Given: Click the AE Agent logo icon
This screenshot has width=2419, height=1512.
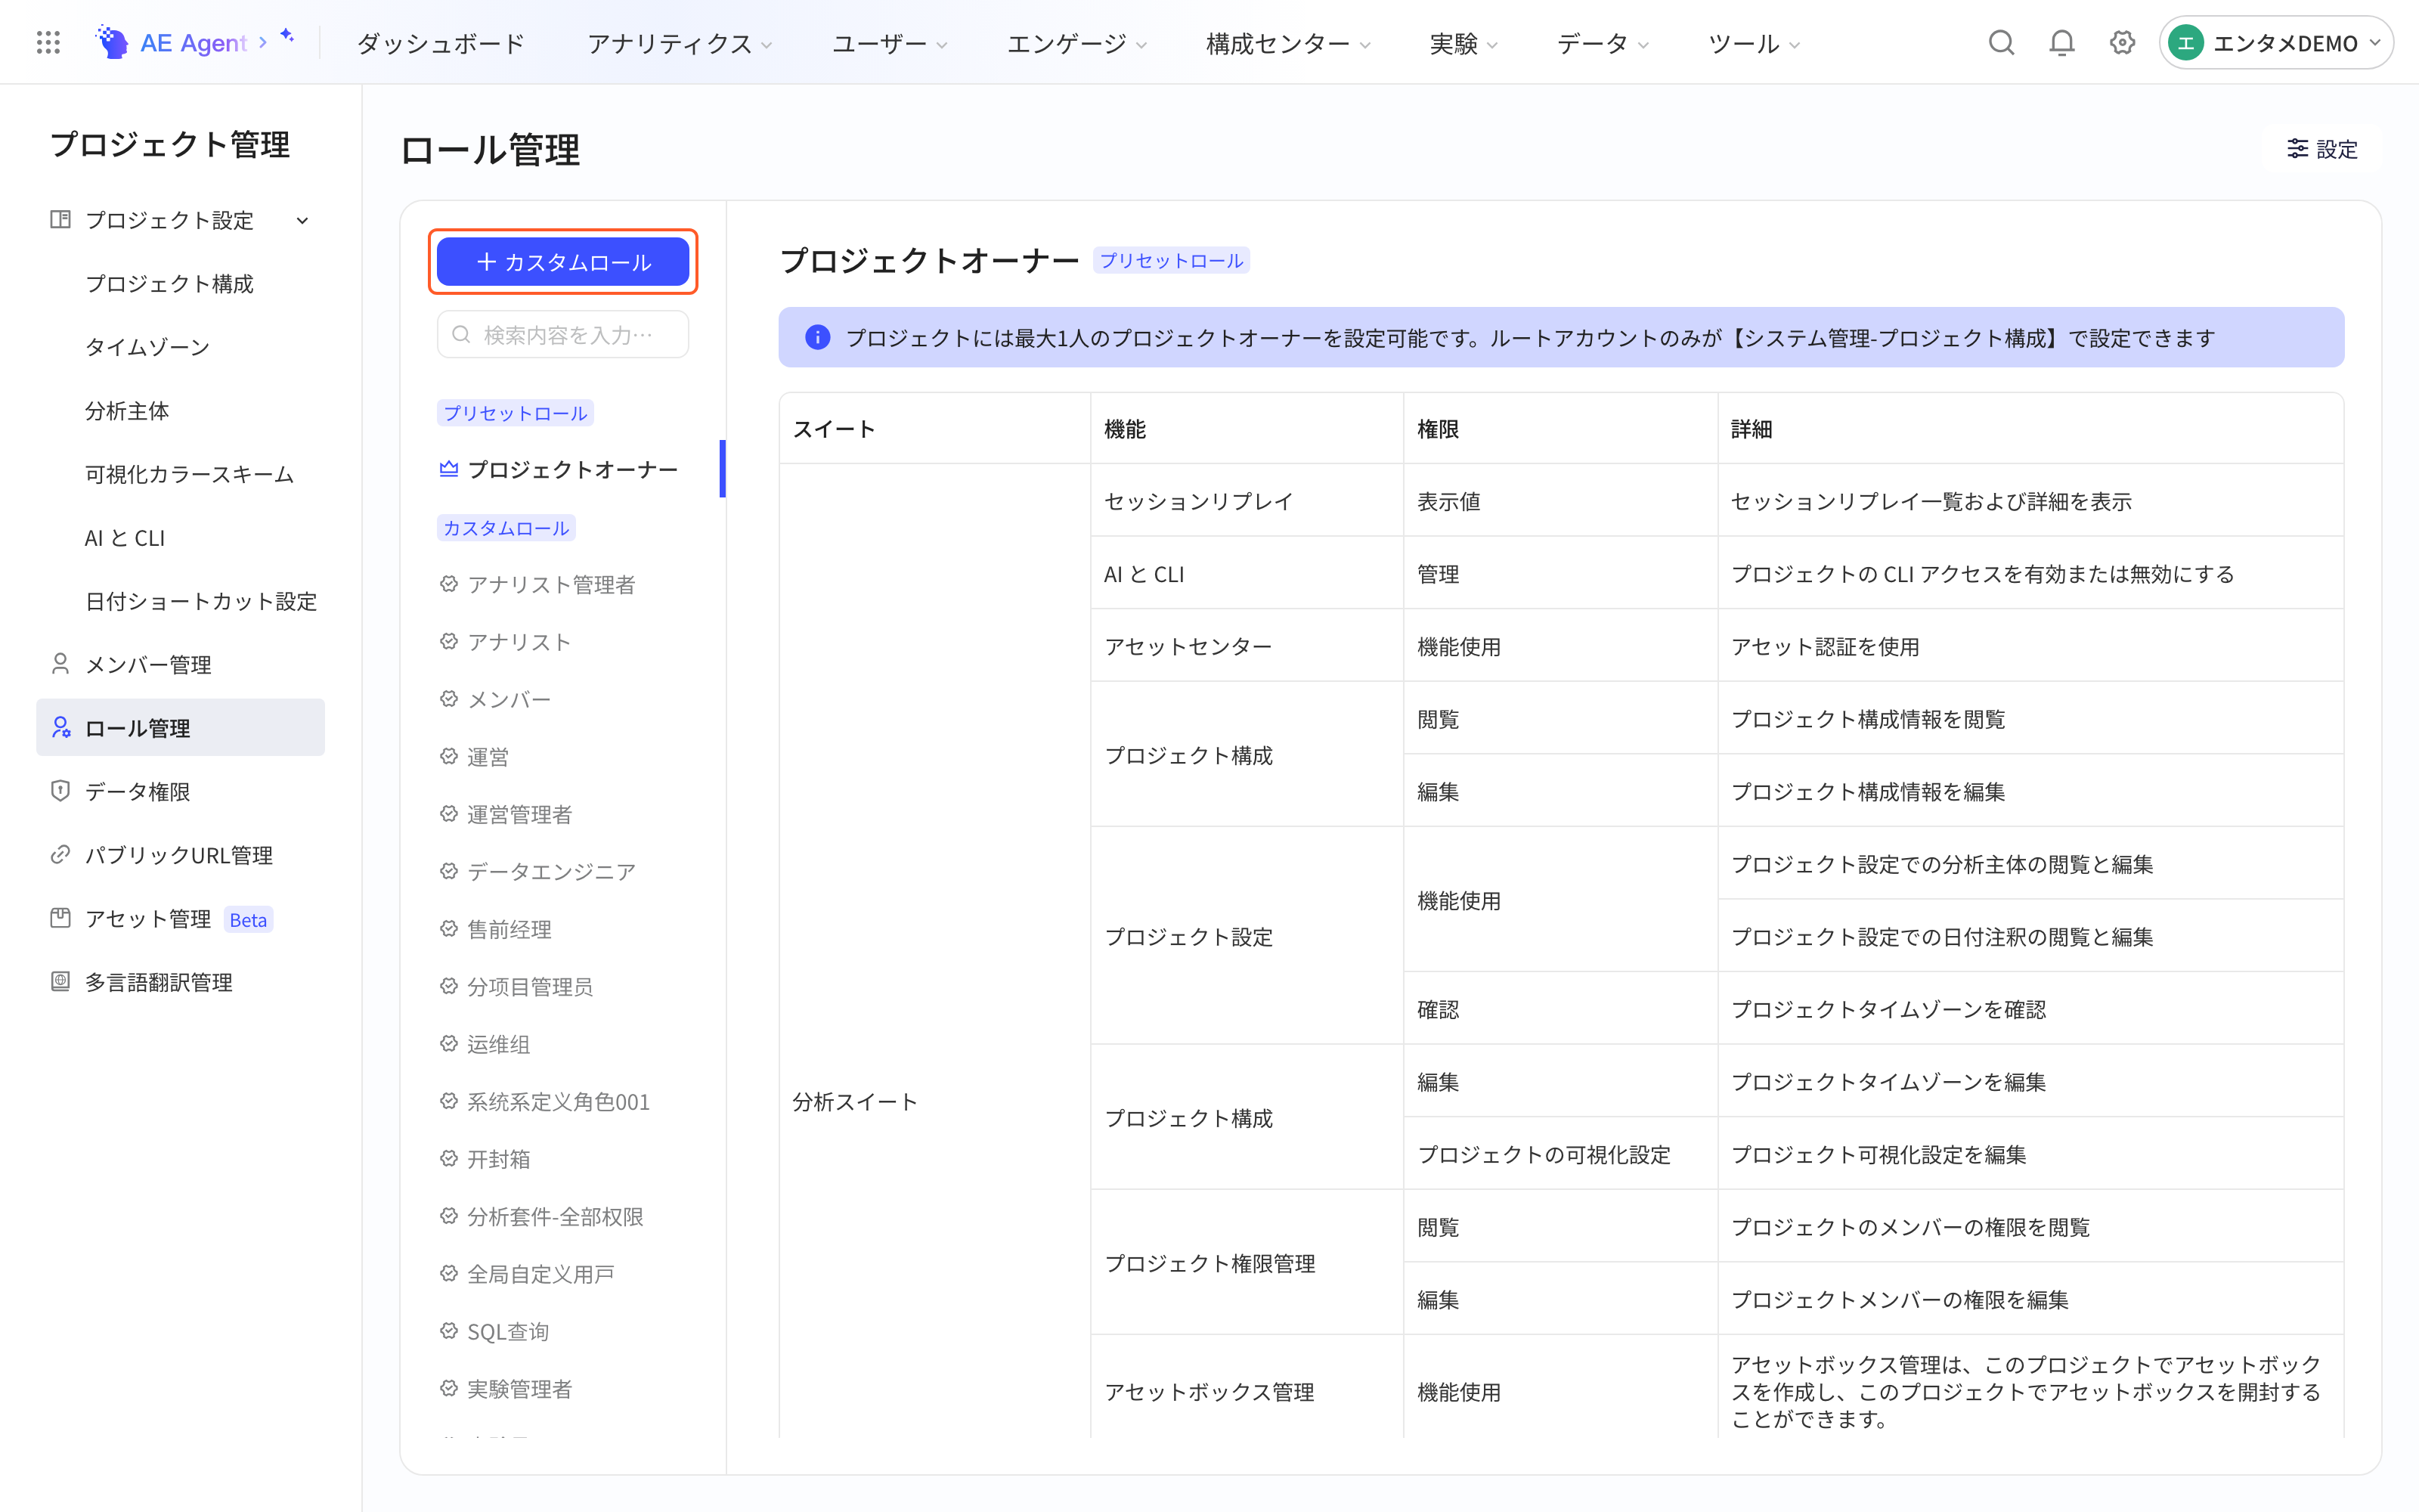Looking at the screenshot, I should 111,42.
